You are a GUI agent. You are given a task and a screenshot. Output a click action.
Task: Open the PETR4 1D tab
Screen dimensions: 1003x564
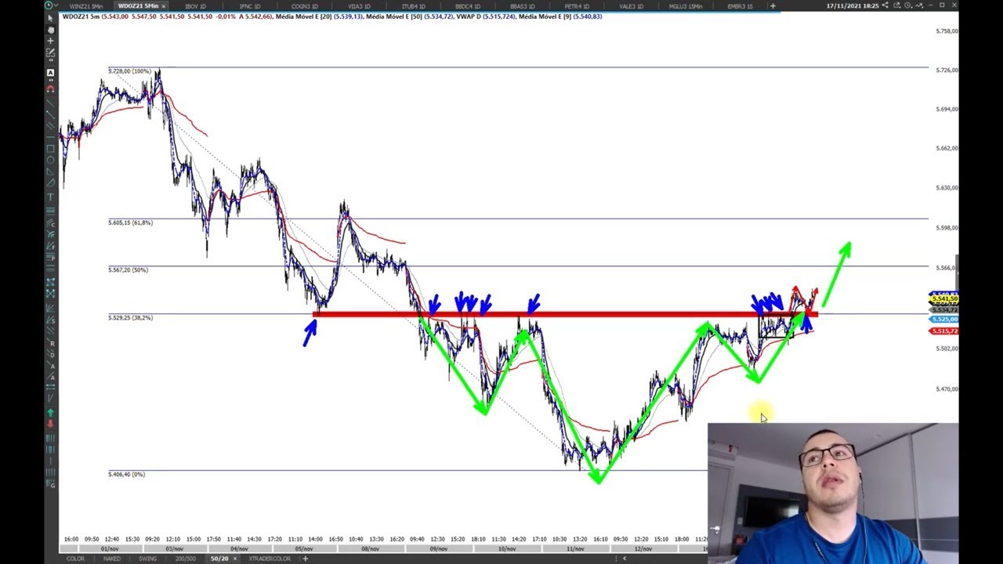tap(577, 6)
